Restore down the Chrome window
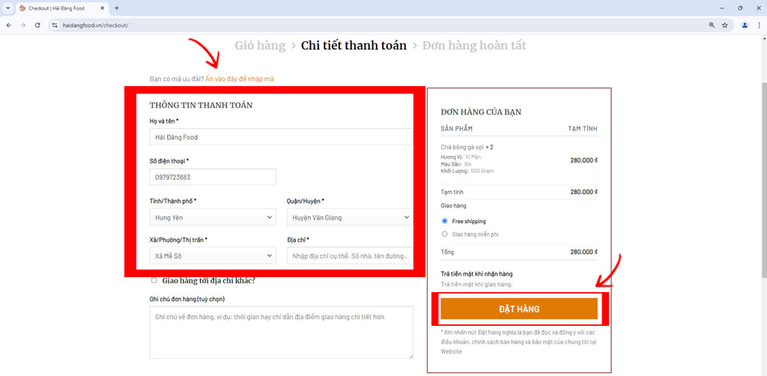Viewport: 767px width, 376px height. point(740,8)
